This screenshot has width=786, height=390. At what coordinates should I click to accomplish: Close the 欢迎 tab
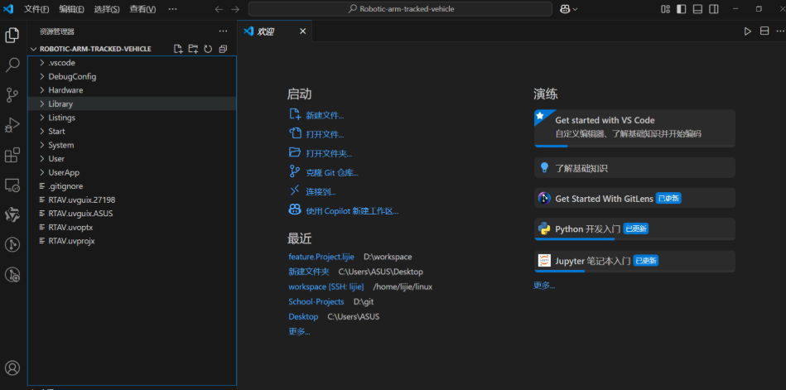[303, 31]
